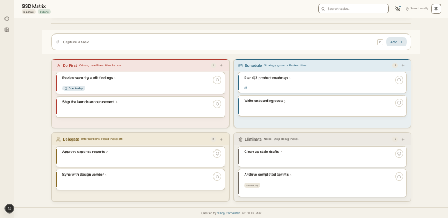Expand chevron of Clean up stale drafts
Screen dimensions: 448x218
point(281,152)
